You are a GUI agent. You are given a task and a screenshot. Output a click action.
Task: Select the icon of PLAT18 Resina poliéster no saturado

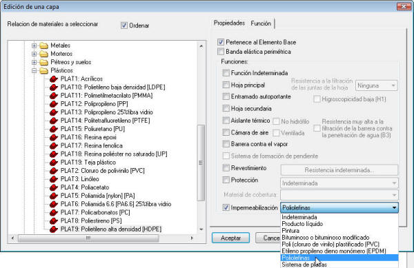[x=54, y=154]
